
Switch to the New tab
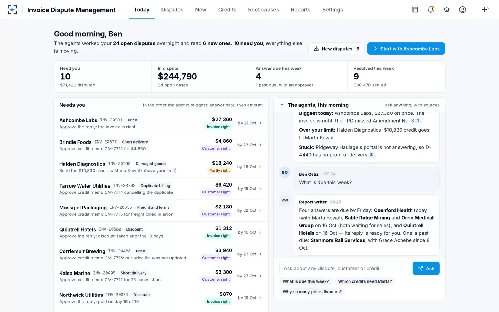point(201,10)
